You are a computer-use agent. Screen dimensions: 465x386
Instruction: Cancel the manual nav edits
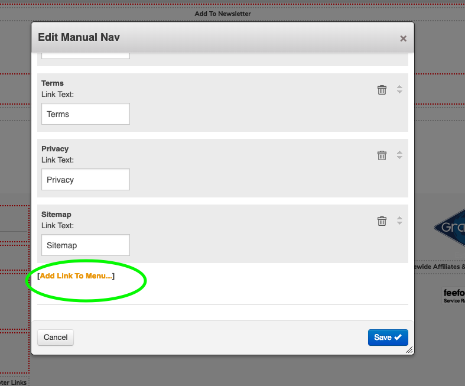pos(56,338)
